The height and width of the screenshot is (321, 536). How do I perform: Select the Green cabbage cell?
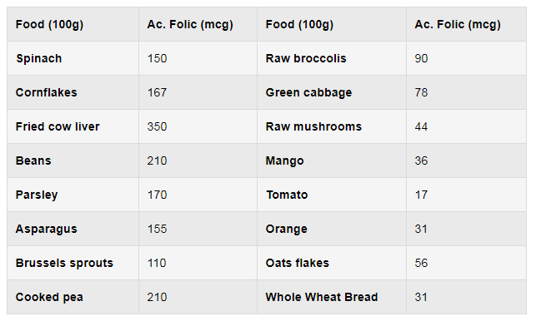[332, 92]
